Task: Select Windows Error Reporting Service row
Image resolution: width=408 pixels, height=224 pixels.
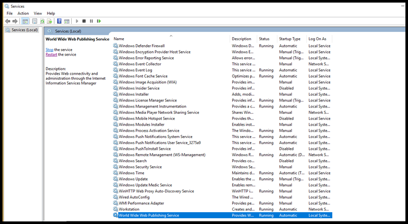Action: [x=222, y=58]
